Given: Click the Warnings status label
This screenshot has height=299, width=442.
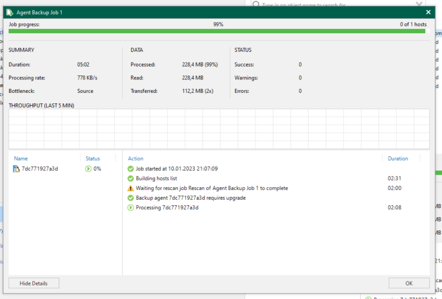Looking at the screenshot, I should (246, 78).
